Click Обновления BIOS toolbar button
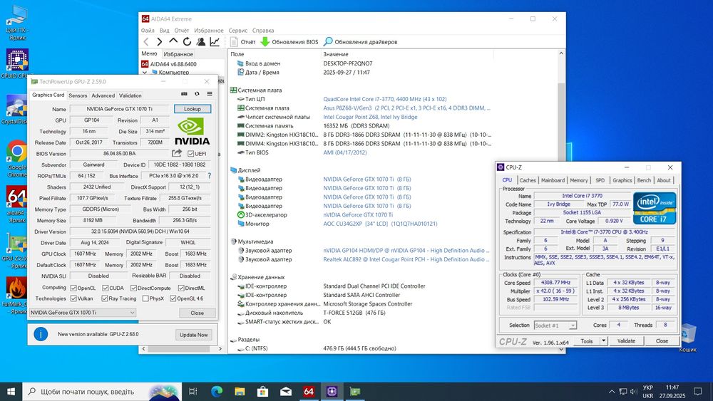This screenshot has width=713, height=401. pos(289,42)
